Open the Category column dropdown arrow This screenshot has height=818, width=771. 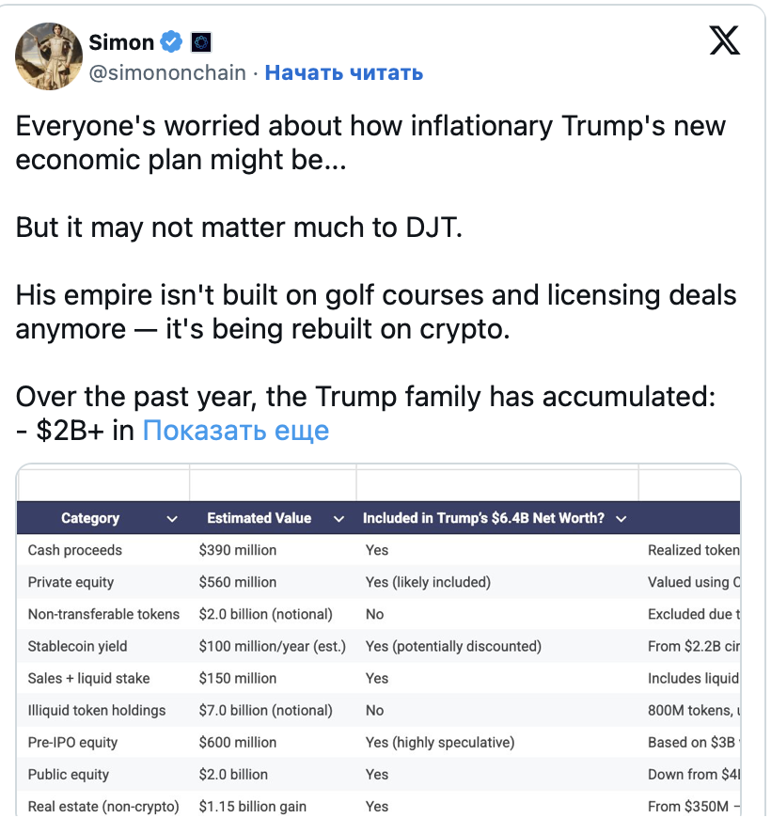pyautogui.click(x=172, y=518)
